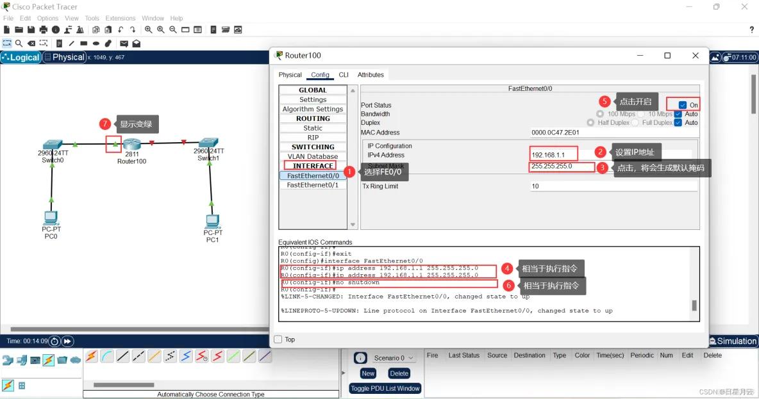This screenshot has width=759, height=399.
Task: Click the Zoom Out magnifier icon
Action: 173,30
